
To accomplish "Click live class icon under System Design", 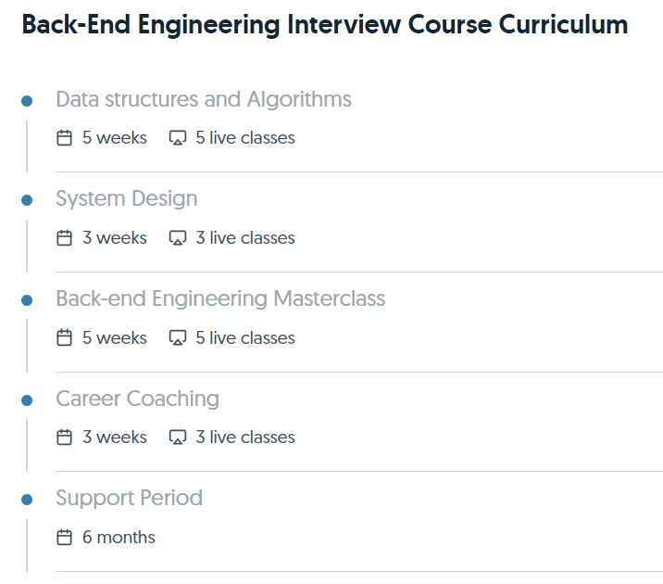I will [x=178, y=238].
